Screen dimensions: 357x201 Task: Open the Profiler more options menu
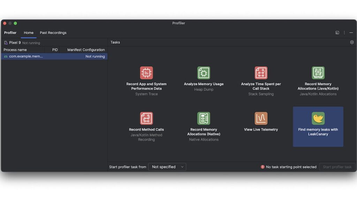pyautogui.click(x=344, y=33)
